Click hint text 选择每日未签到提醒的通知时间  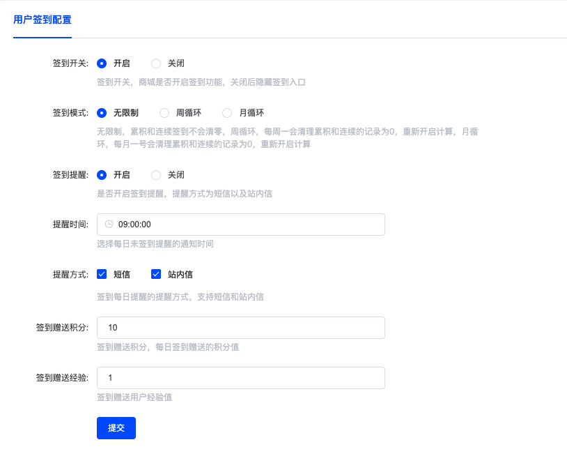pyautogui.click(x=155, y=244)
